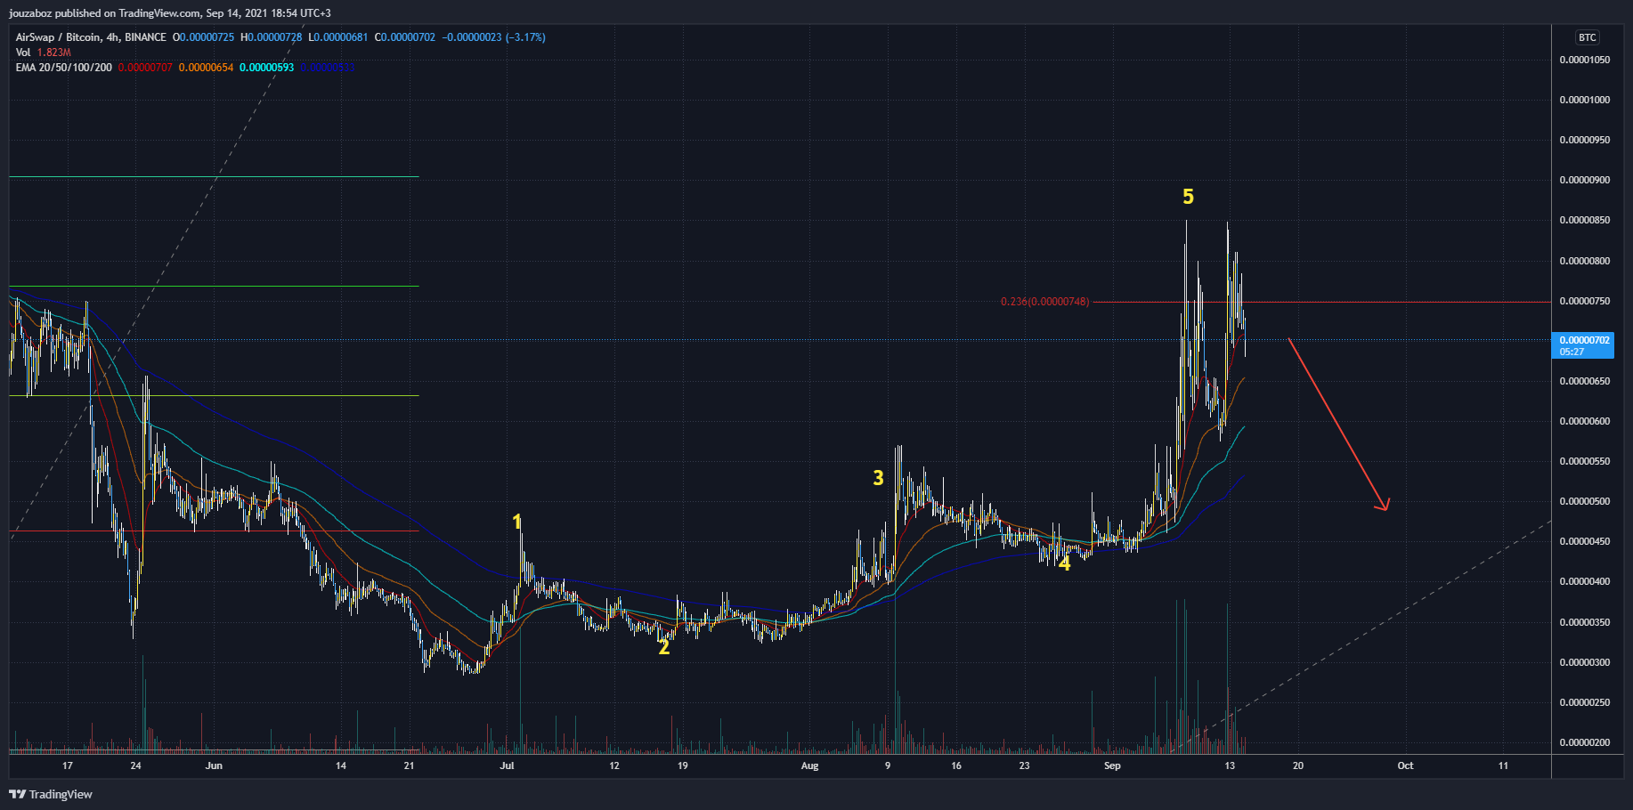Click the EMA 100 value 0.00000593

click(x=266, y=68)
